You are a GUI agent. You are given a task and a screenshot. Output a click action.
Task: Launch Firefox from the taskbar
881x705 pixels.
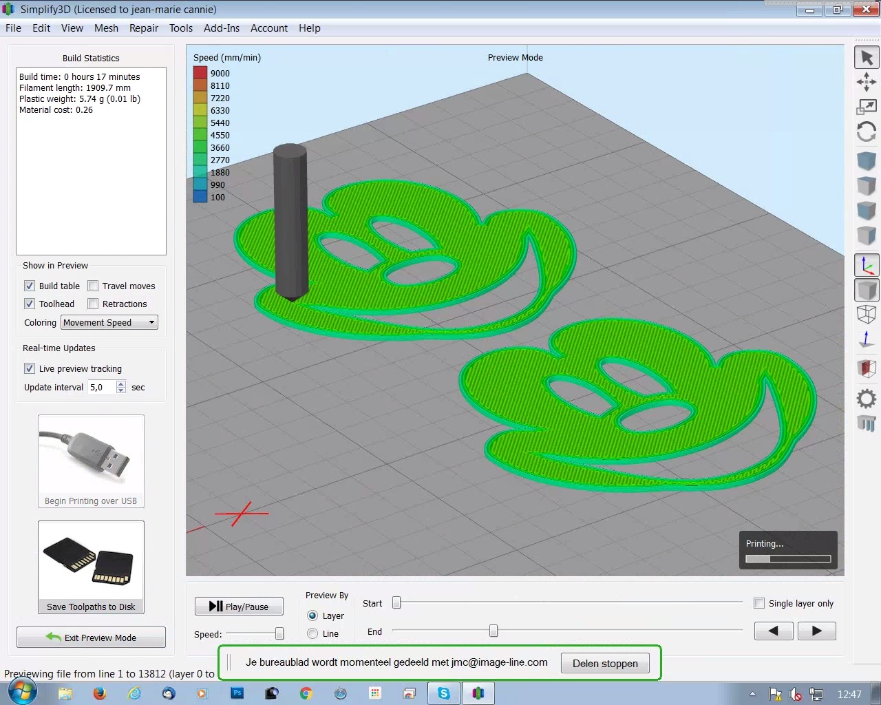click(x=100, y=693)
